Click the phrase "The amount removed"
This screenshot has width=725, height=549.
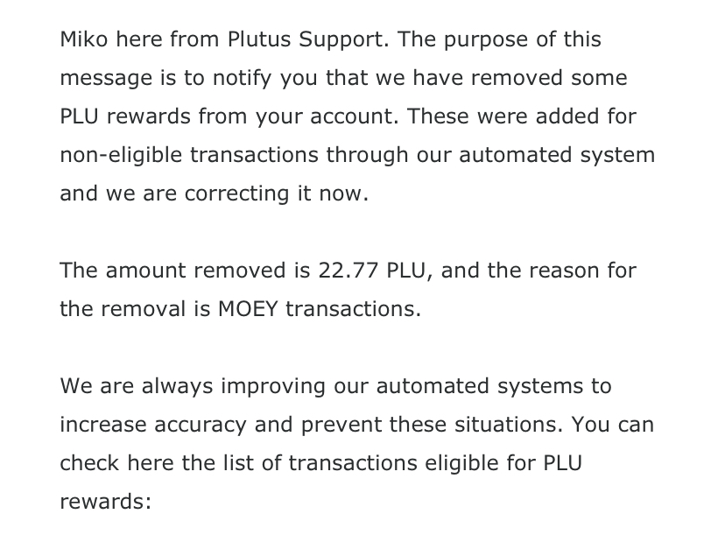[x=160, y=271]
